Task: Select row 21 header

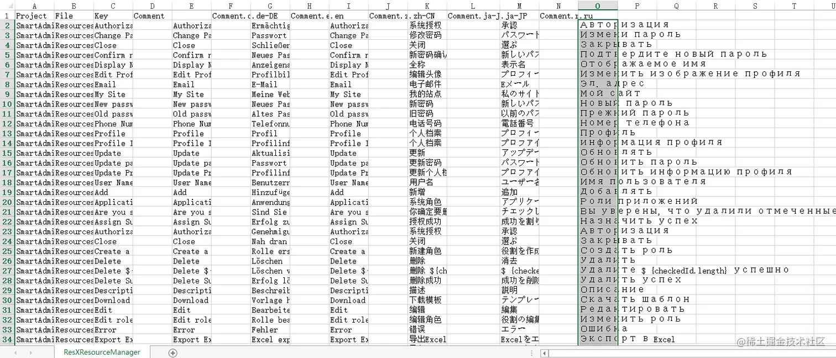Action: 7,212
